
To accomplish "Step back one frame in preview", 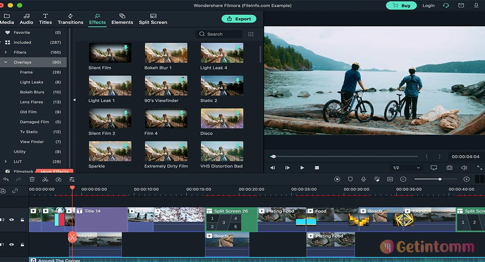I will click(x=272, y=168).
